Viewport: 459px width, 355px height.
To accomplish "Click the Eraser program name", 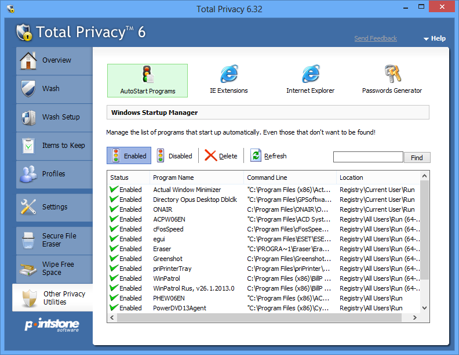I will (x=162, y=249).
